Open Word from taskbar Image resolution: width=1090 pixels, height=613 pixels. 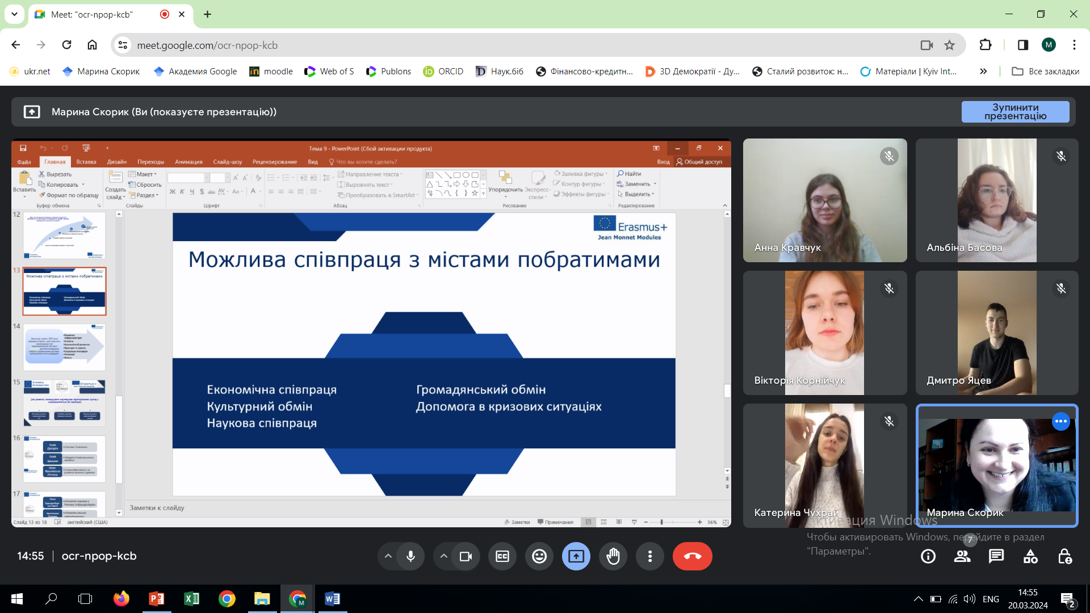332,599
